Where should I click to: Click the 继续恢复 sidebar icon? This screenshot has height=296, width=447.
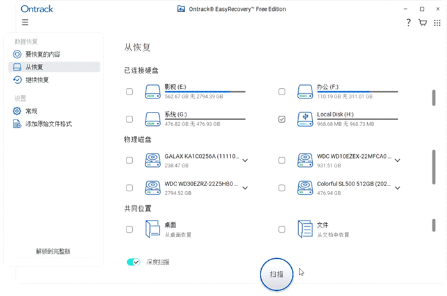(17, 80)
